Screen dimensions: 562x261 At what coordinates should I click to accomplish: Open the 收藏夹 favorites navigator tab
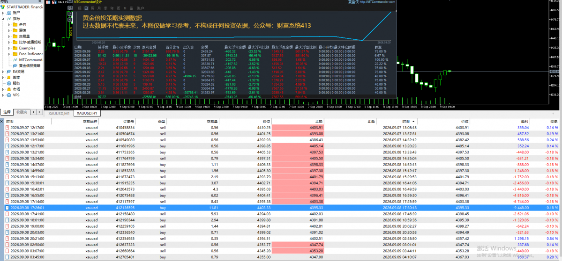tap(22, 112)
